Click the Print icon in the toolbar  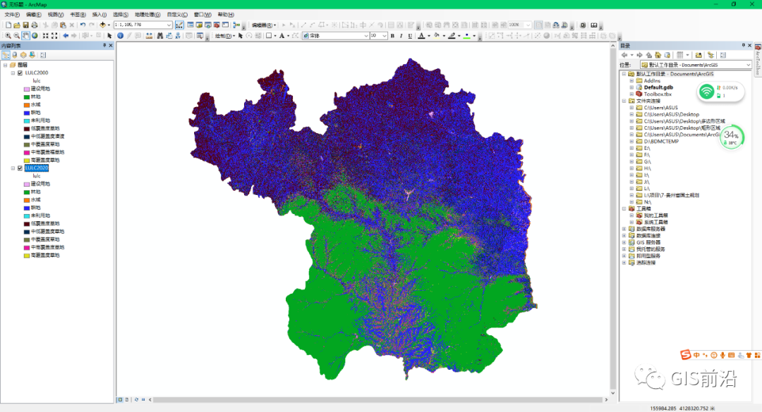coord(35,25)
